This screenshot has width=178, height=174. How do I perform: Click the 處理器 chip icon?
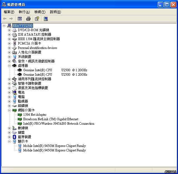tap(14, 66)
